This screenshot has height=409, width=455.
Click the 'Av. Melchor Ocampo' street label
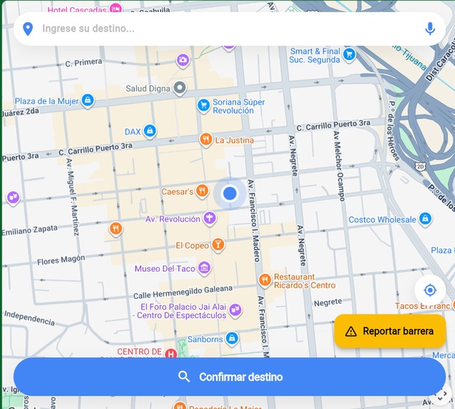(339, 166)
